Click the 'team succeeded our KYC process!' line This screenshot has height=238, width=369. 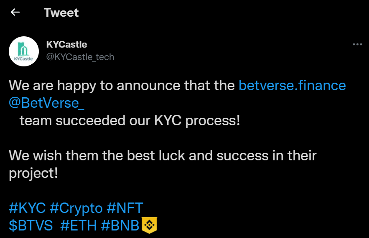(x=130, y=121)
